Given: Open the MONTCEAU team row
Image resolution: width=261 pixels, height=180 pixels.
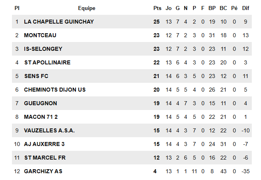Looking at the screenshot, I should click(40, 35).
